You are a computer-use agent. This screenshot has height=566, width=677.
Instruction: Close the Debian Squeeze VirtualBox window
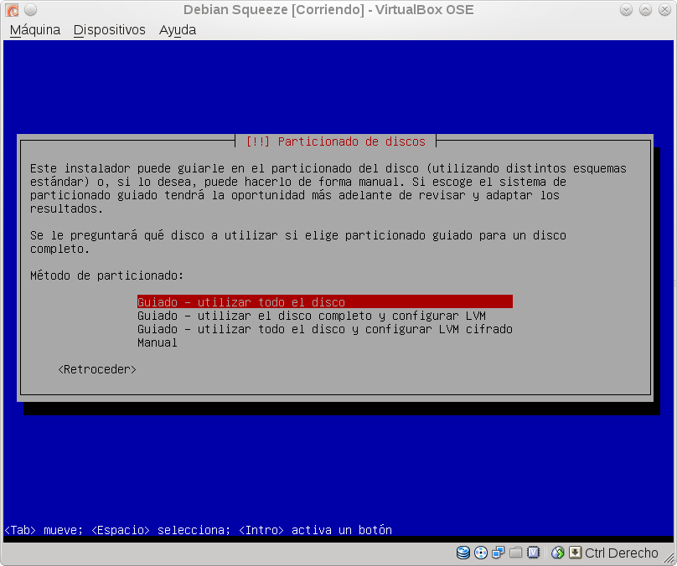pyautogui.click(x=665, y=9)
